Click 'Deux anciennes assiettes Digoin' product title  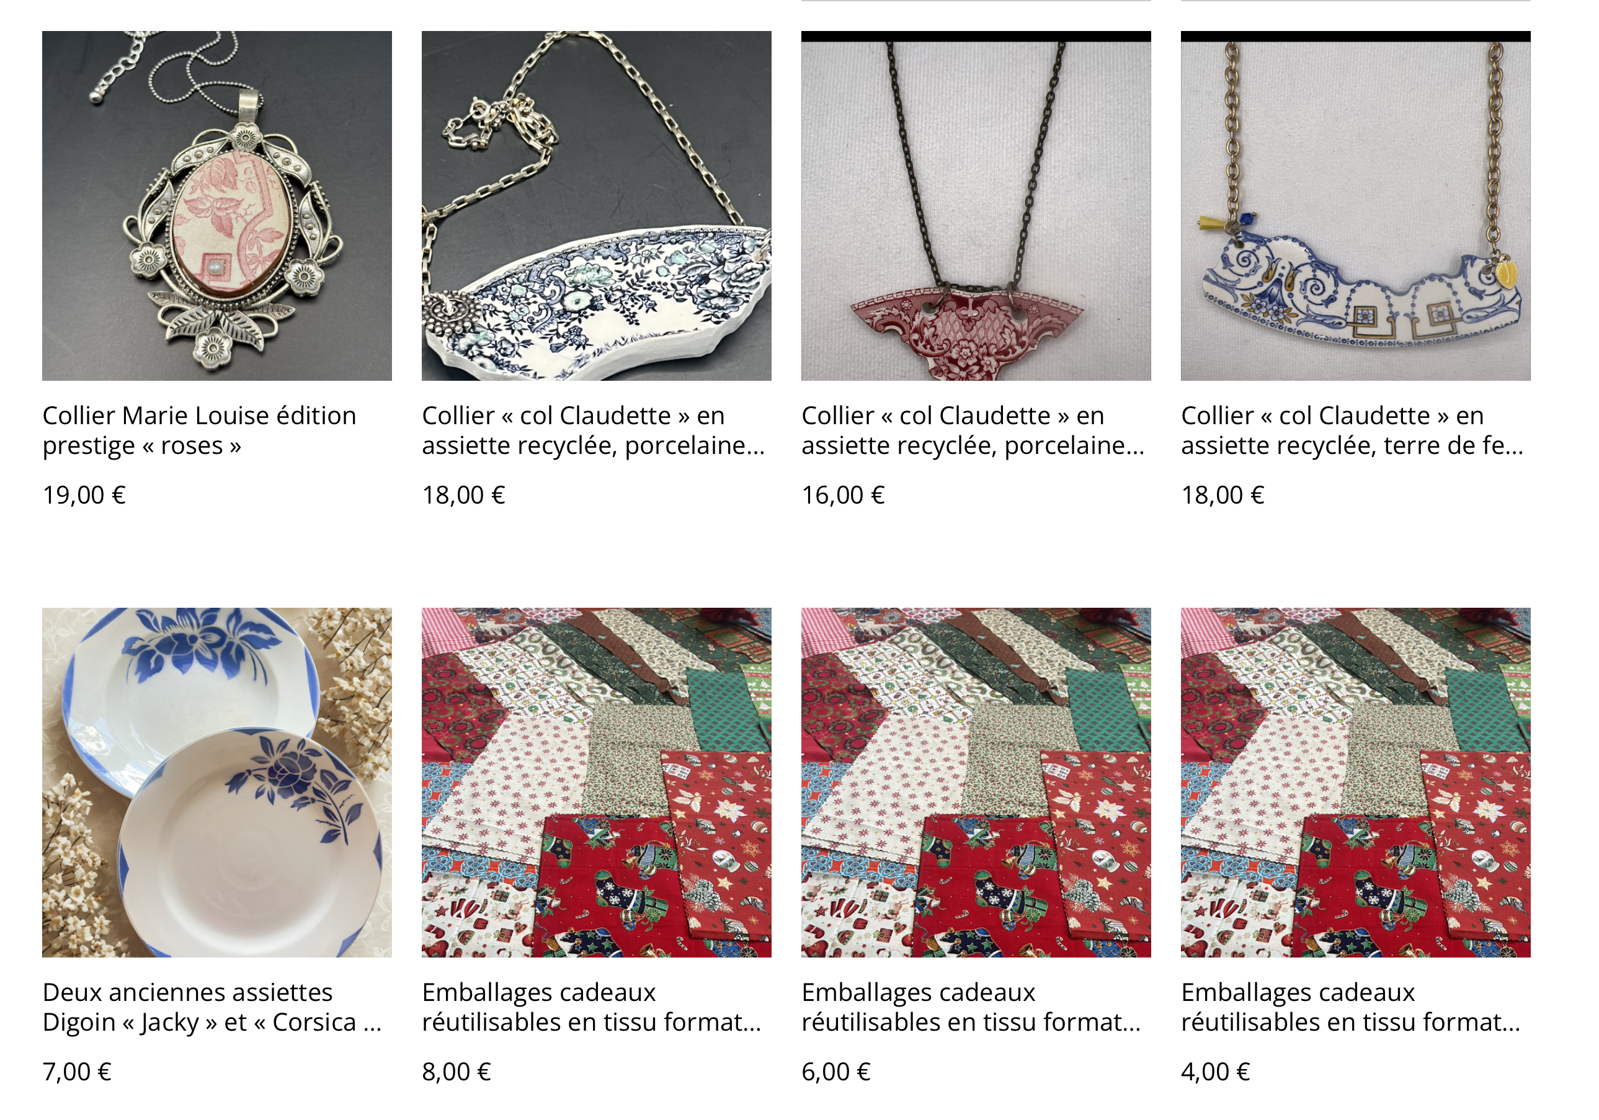(212, 1007)
